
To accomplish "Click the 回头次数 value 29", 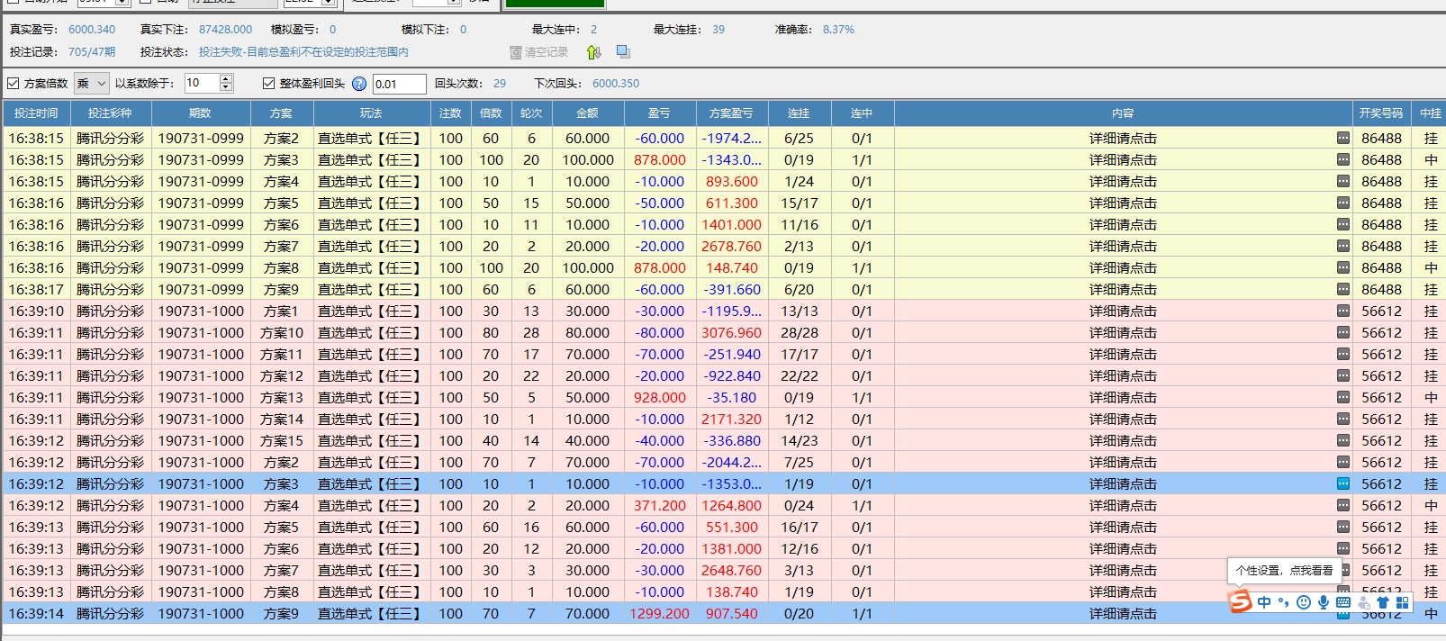I will (x=500, y=84).
